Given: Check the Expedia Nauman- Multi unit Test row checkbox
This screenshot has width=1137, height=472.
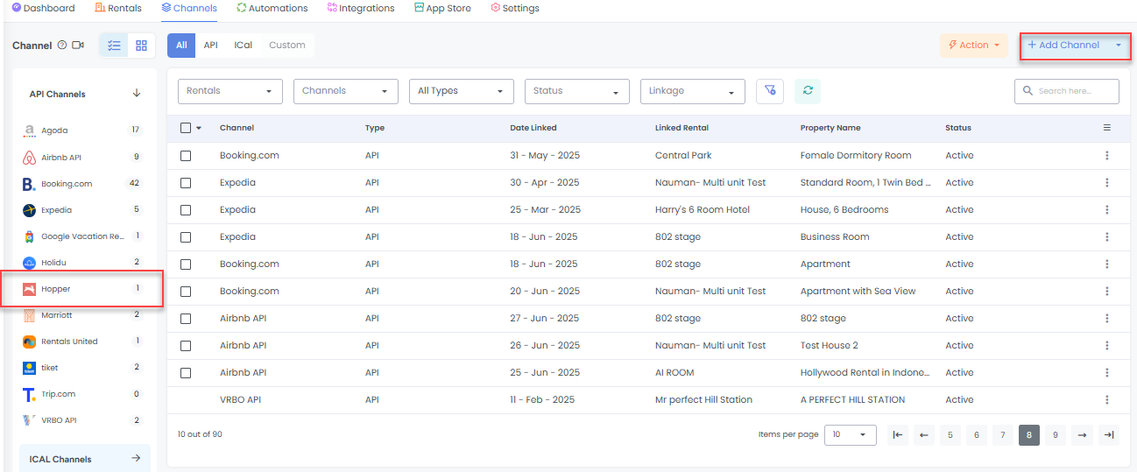Looking at the screenshot, I should 186,183.
